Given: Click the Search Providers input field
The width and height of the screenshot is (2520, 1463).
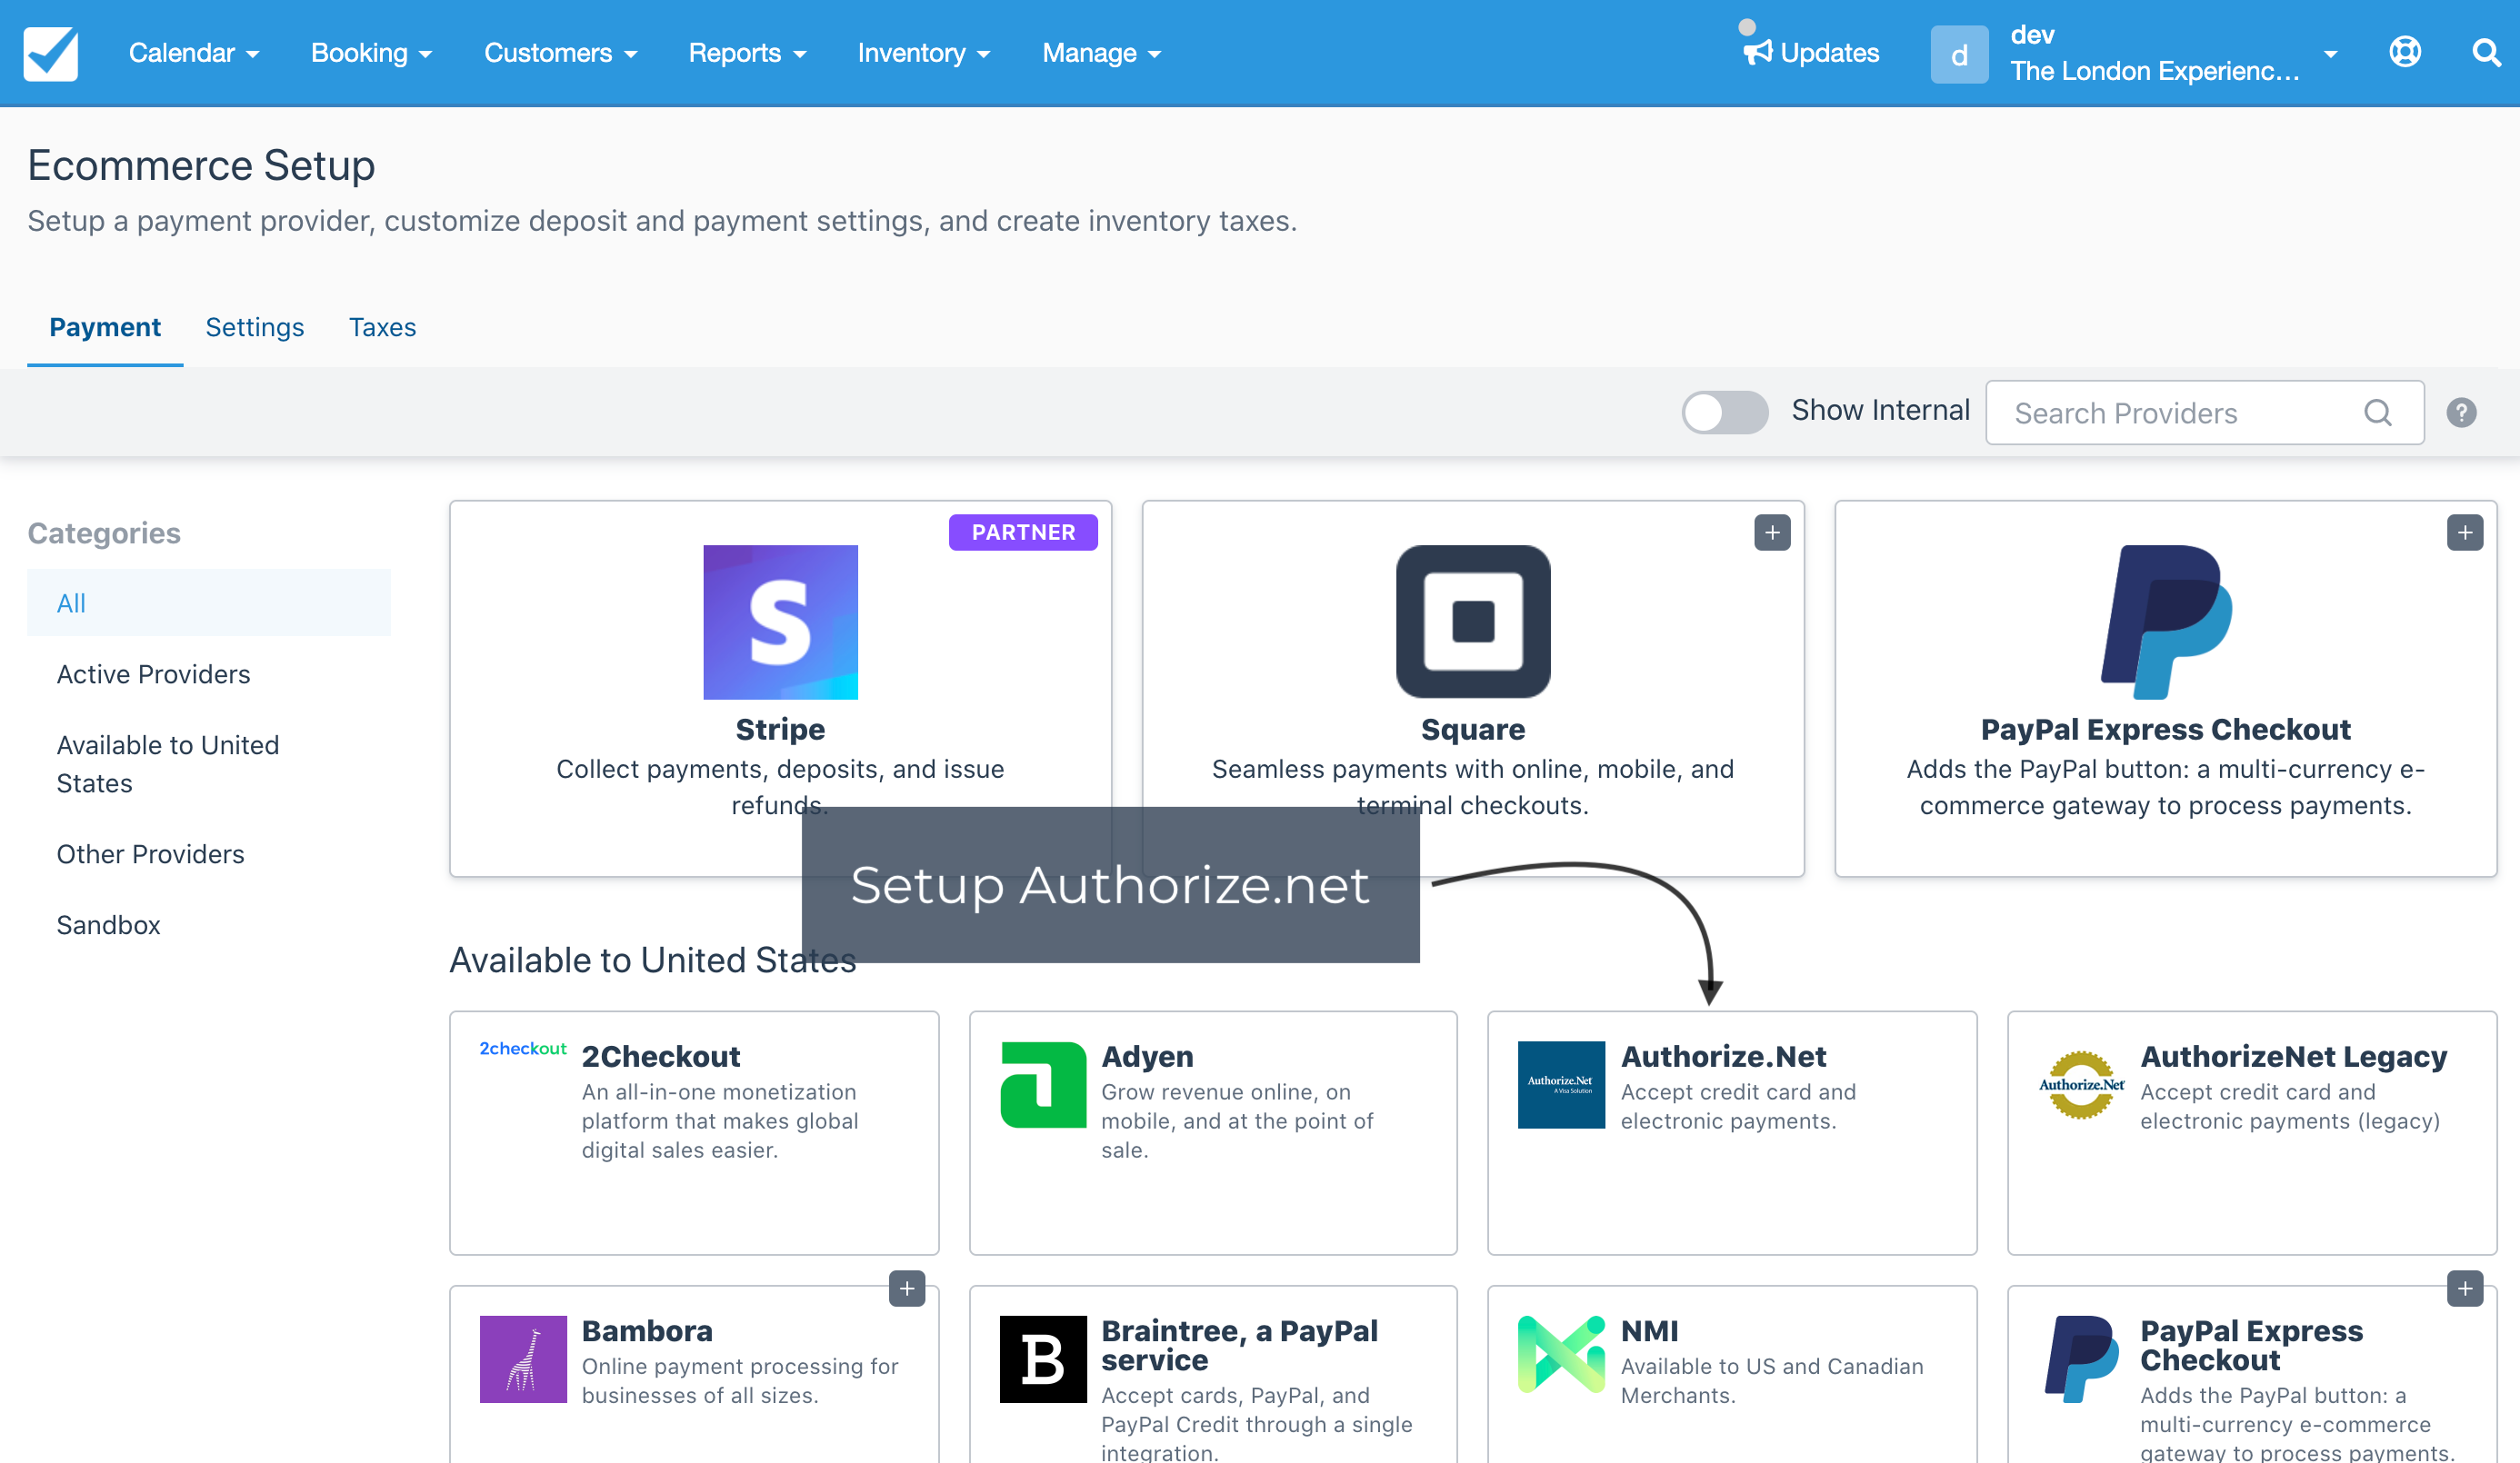Looking at the screenshot, I should tap(2204, 413).
